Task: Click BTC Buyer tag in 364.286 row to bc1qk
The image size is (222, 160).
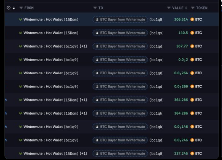Action: pos(120,113)
